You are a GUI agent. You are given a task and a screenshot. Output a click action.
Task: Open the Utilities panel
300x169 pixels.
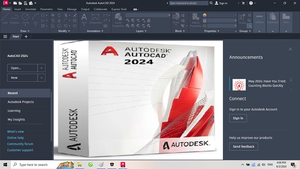(259, 22)
